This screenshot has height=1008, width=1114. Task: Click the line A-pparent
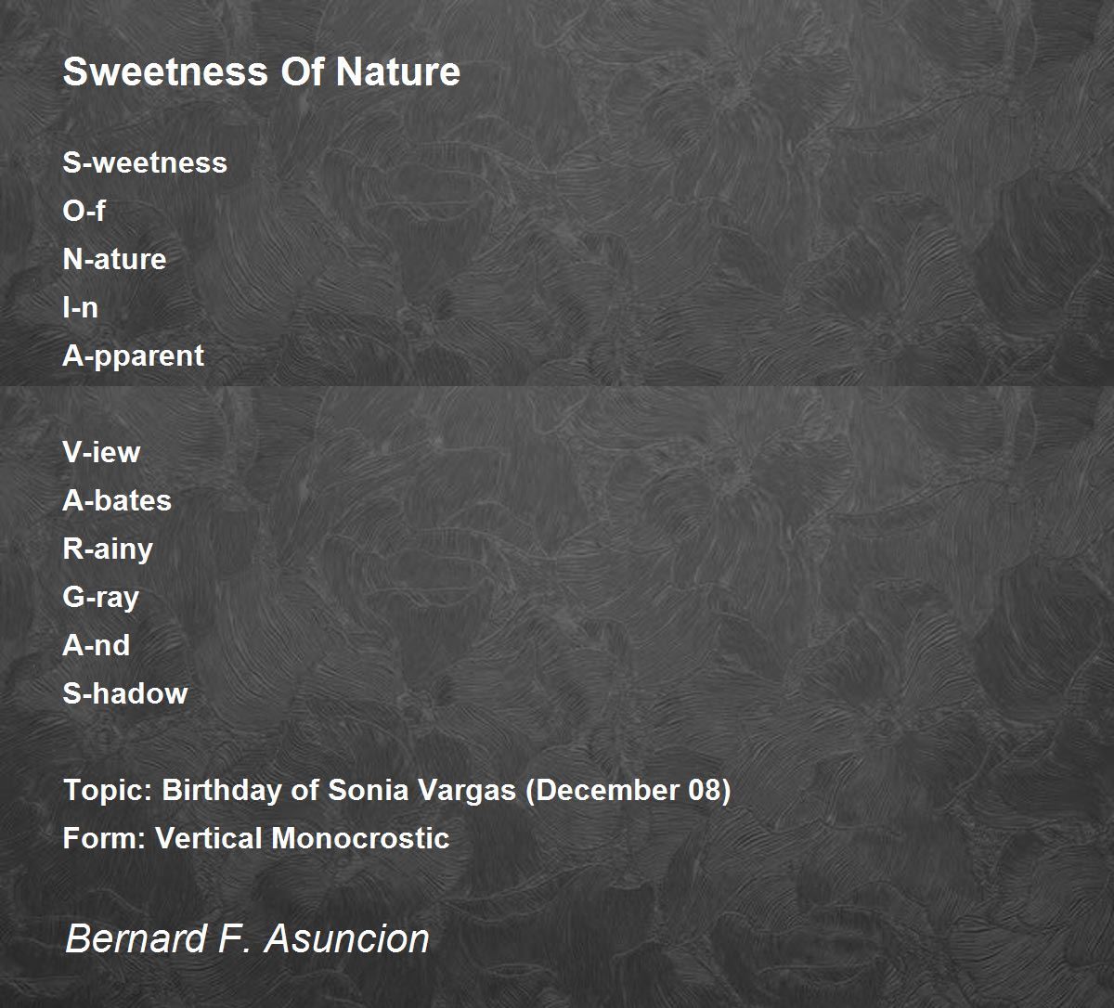pyautogui.click(x=134, y=355)
